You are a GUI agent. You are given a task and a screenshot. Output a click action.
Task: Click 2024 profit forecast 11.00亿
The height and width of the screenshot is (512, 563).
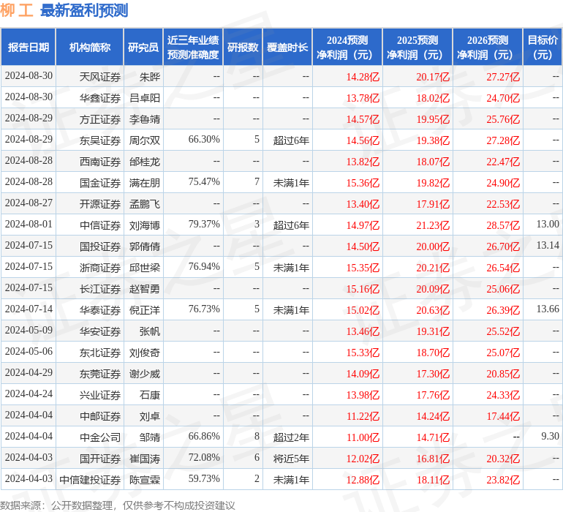[x=363, y=437]
